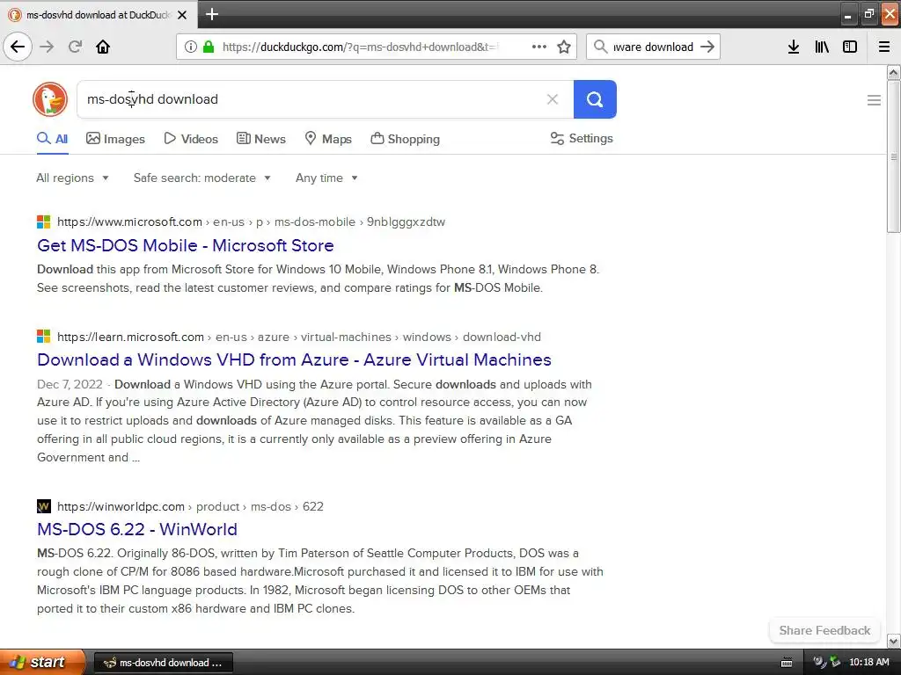This screenshot has width=901, height=675.
Task: Click the microsoft.com ms-dos-mobile URL
Action: click(251, 222)
